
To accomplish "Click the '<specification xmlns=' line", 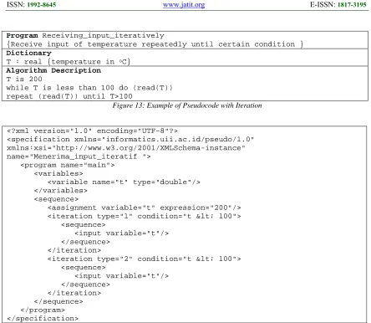I will (130, 139).
